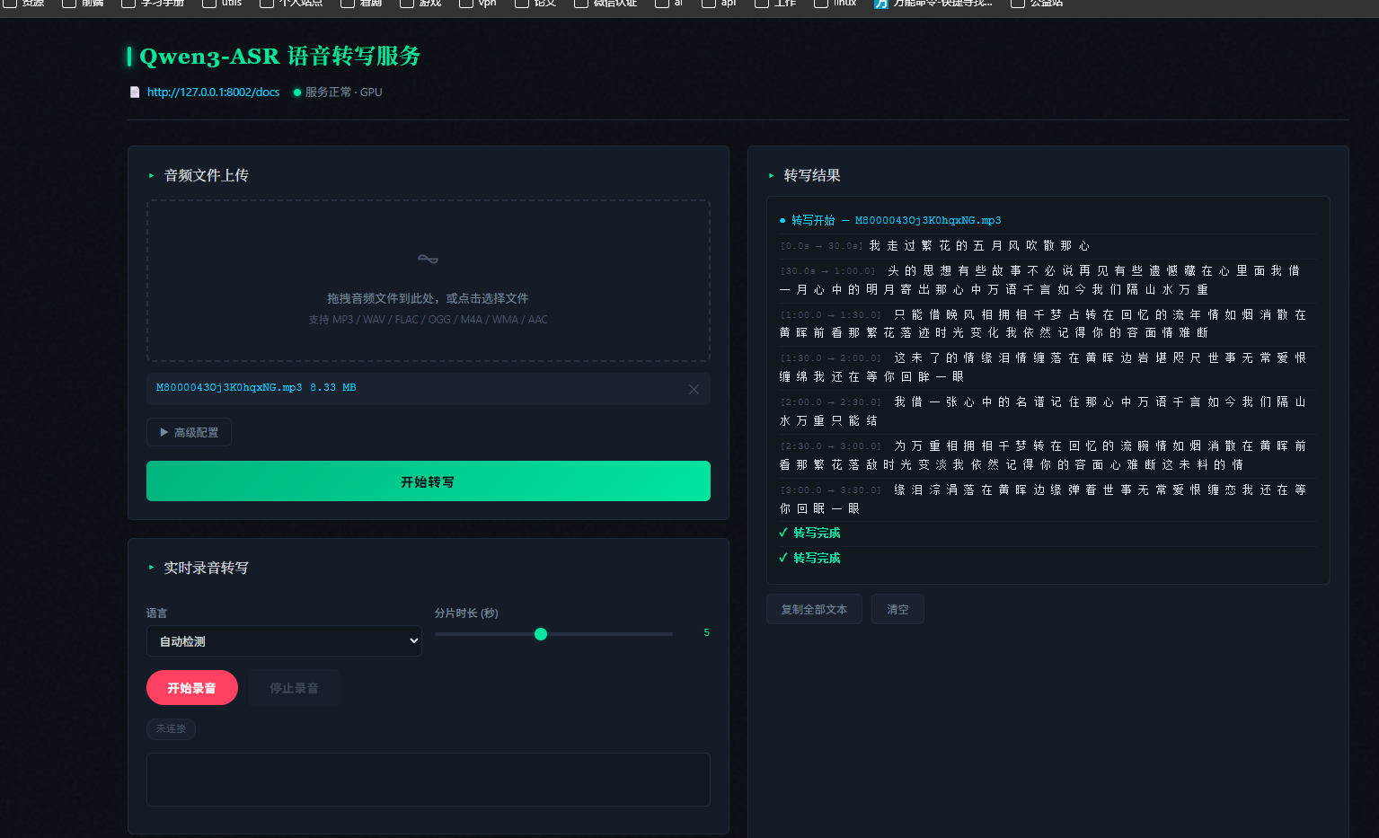Click the triangle beside the 音频文件上传 heading
This screenshot has height=838, width=1379.
coord(151,176)
